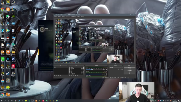Move selected source up with arrow icon
The height and width of the screenshot is (102, 181).
click(x=76, y=76)
